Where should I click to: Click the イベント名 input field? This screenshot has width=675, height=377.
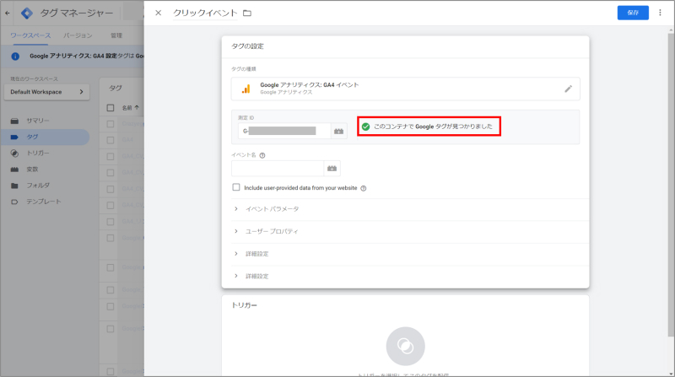click(278, 169)
